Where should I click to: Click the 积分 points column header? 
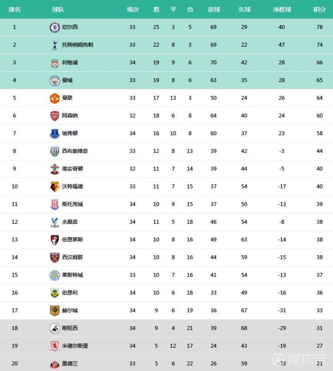[319, 9]
